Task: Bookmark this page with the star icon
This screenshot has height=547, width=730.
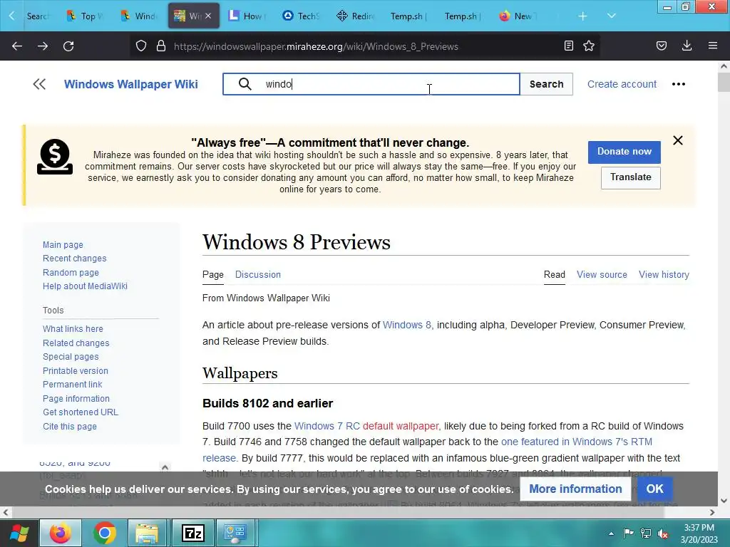Action: point(589,46)
